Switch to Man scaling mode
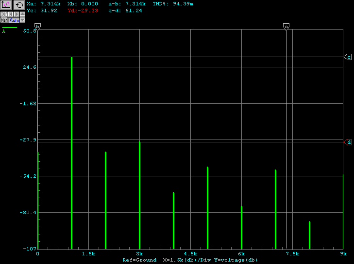Viewport: 354px width, 264px height. pyautogui.click(x=4, y=20)
